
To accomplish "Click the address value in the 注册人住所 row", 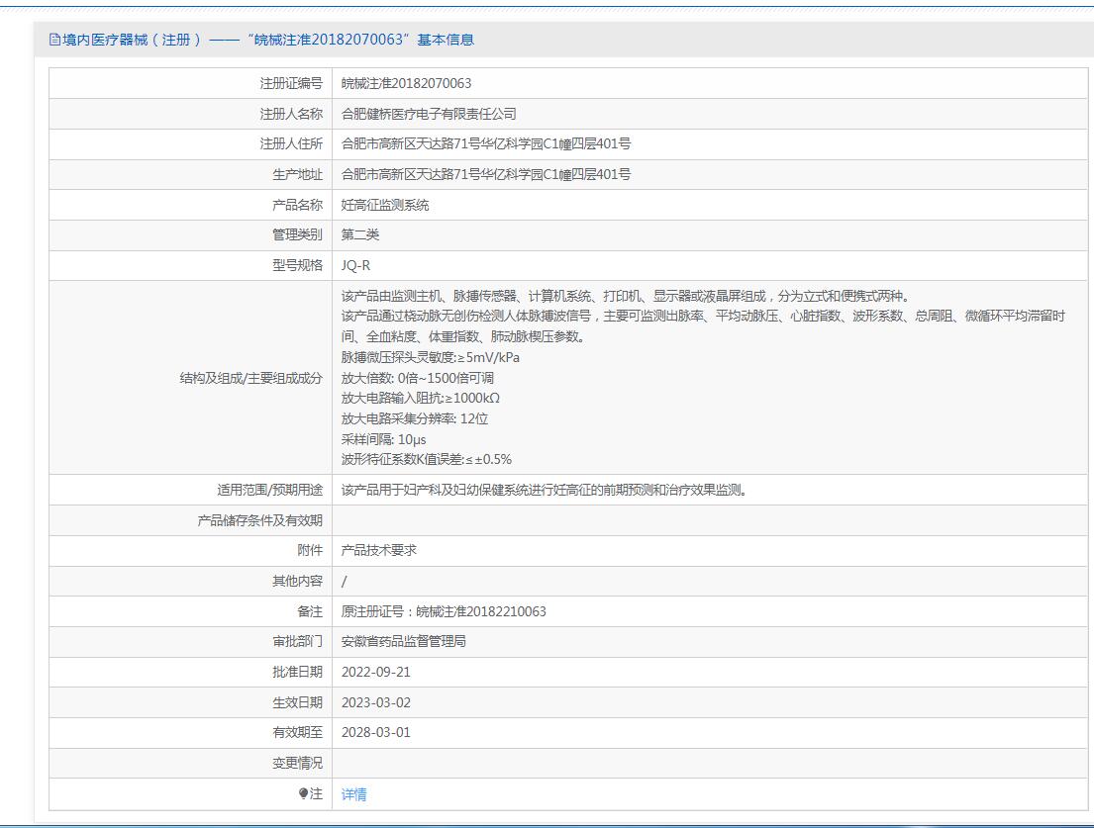I will [x=485, y=144].
